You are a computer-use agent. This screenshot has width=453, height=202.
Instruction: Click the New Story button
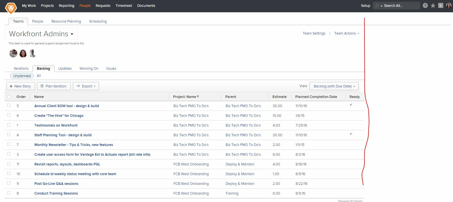[x=21, y=86]
